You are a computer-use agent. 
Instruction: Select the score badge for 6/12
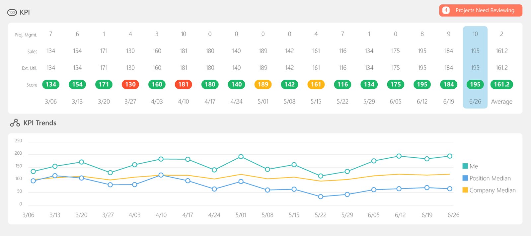(x=422, y=84)
